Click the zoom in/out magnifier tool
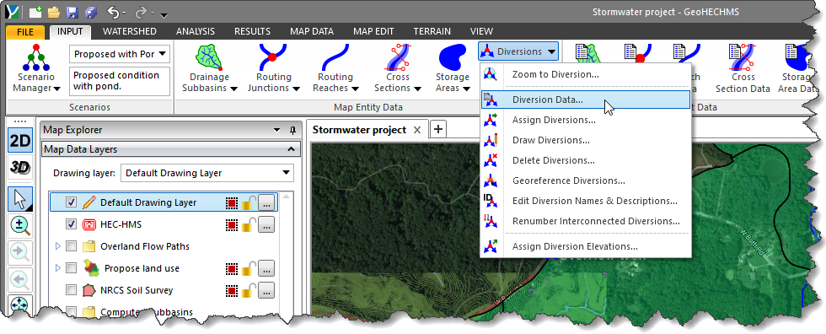Image resolution: width=826 pixels, height=334 pixels. (20, 227)
